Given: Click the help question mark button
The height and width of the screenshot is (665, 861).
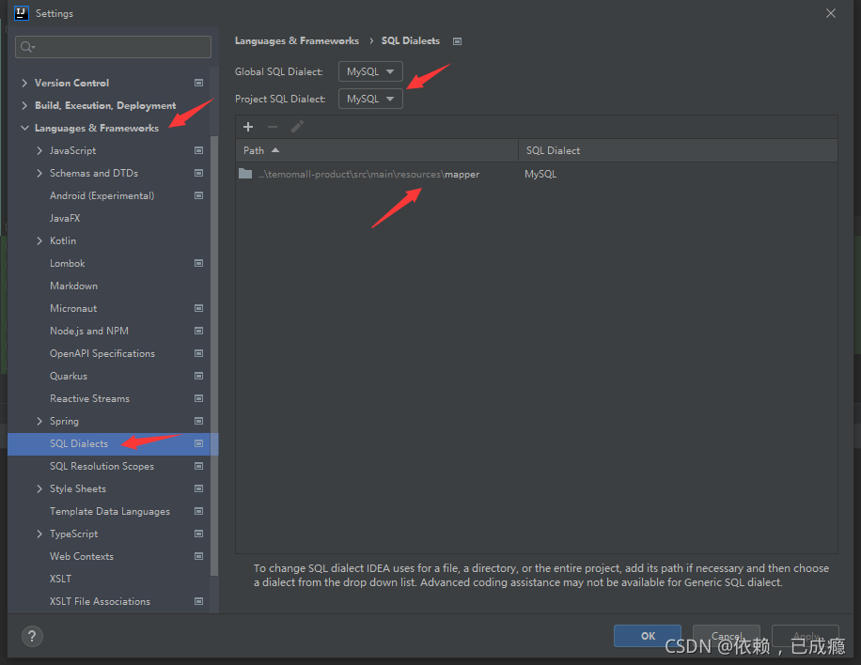Looking at the screenshot, I should 32,637.
